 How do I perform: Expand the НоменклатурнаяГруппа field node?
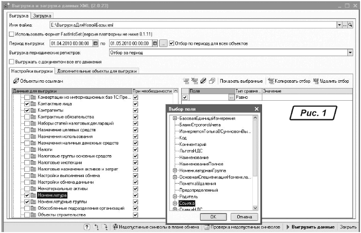click(x=174, y=171)
